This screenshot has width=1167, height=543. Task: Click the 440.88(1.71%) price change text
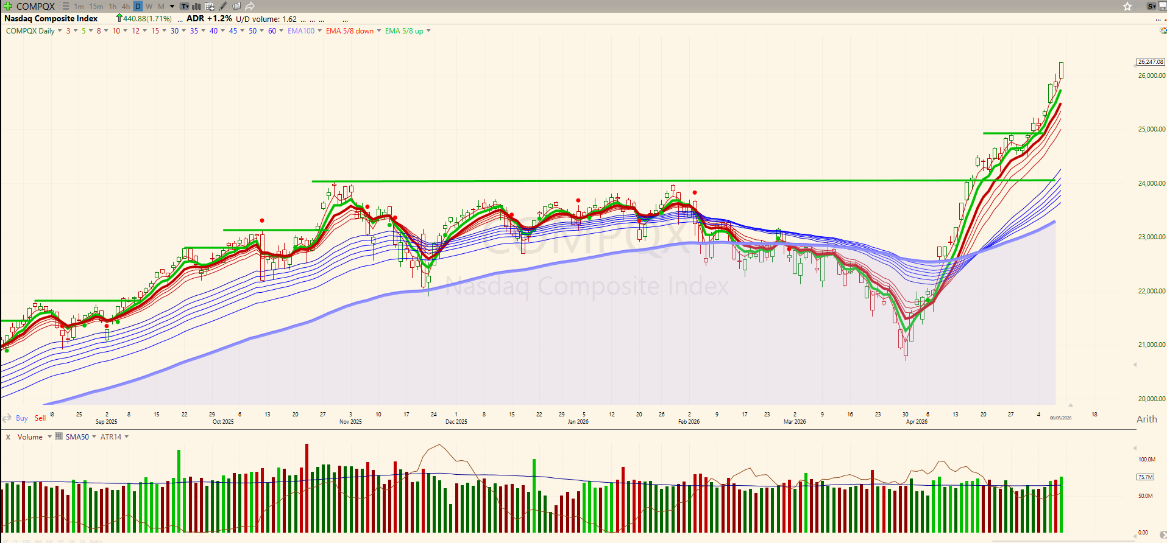pos(147,18)
